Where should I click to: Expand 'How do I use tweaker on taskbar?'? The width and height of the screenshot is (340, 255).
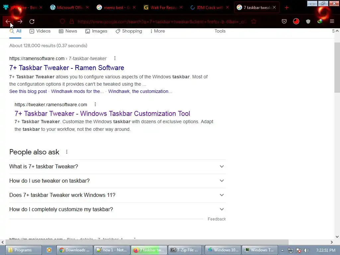117,181
